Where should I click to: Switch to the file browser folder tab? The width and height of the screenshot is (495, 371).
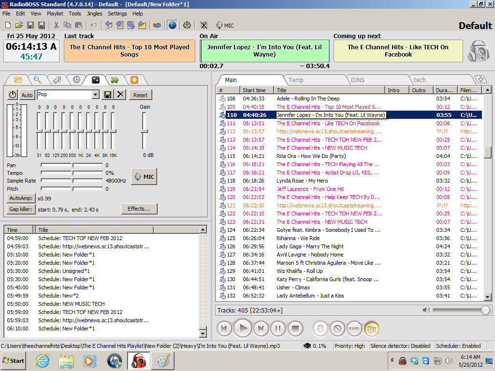[18, 80]
